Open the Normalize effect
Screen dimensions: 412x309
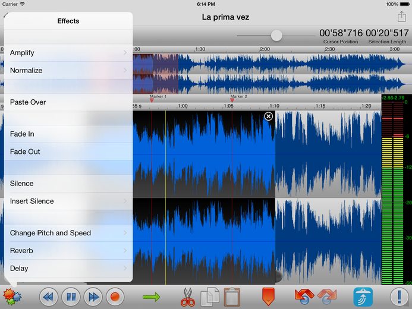68,70
